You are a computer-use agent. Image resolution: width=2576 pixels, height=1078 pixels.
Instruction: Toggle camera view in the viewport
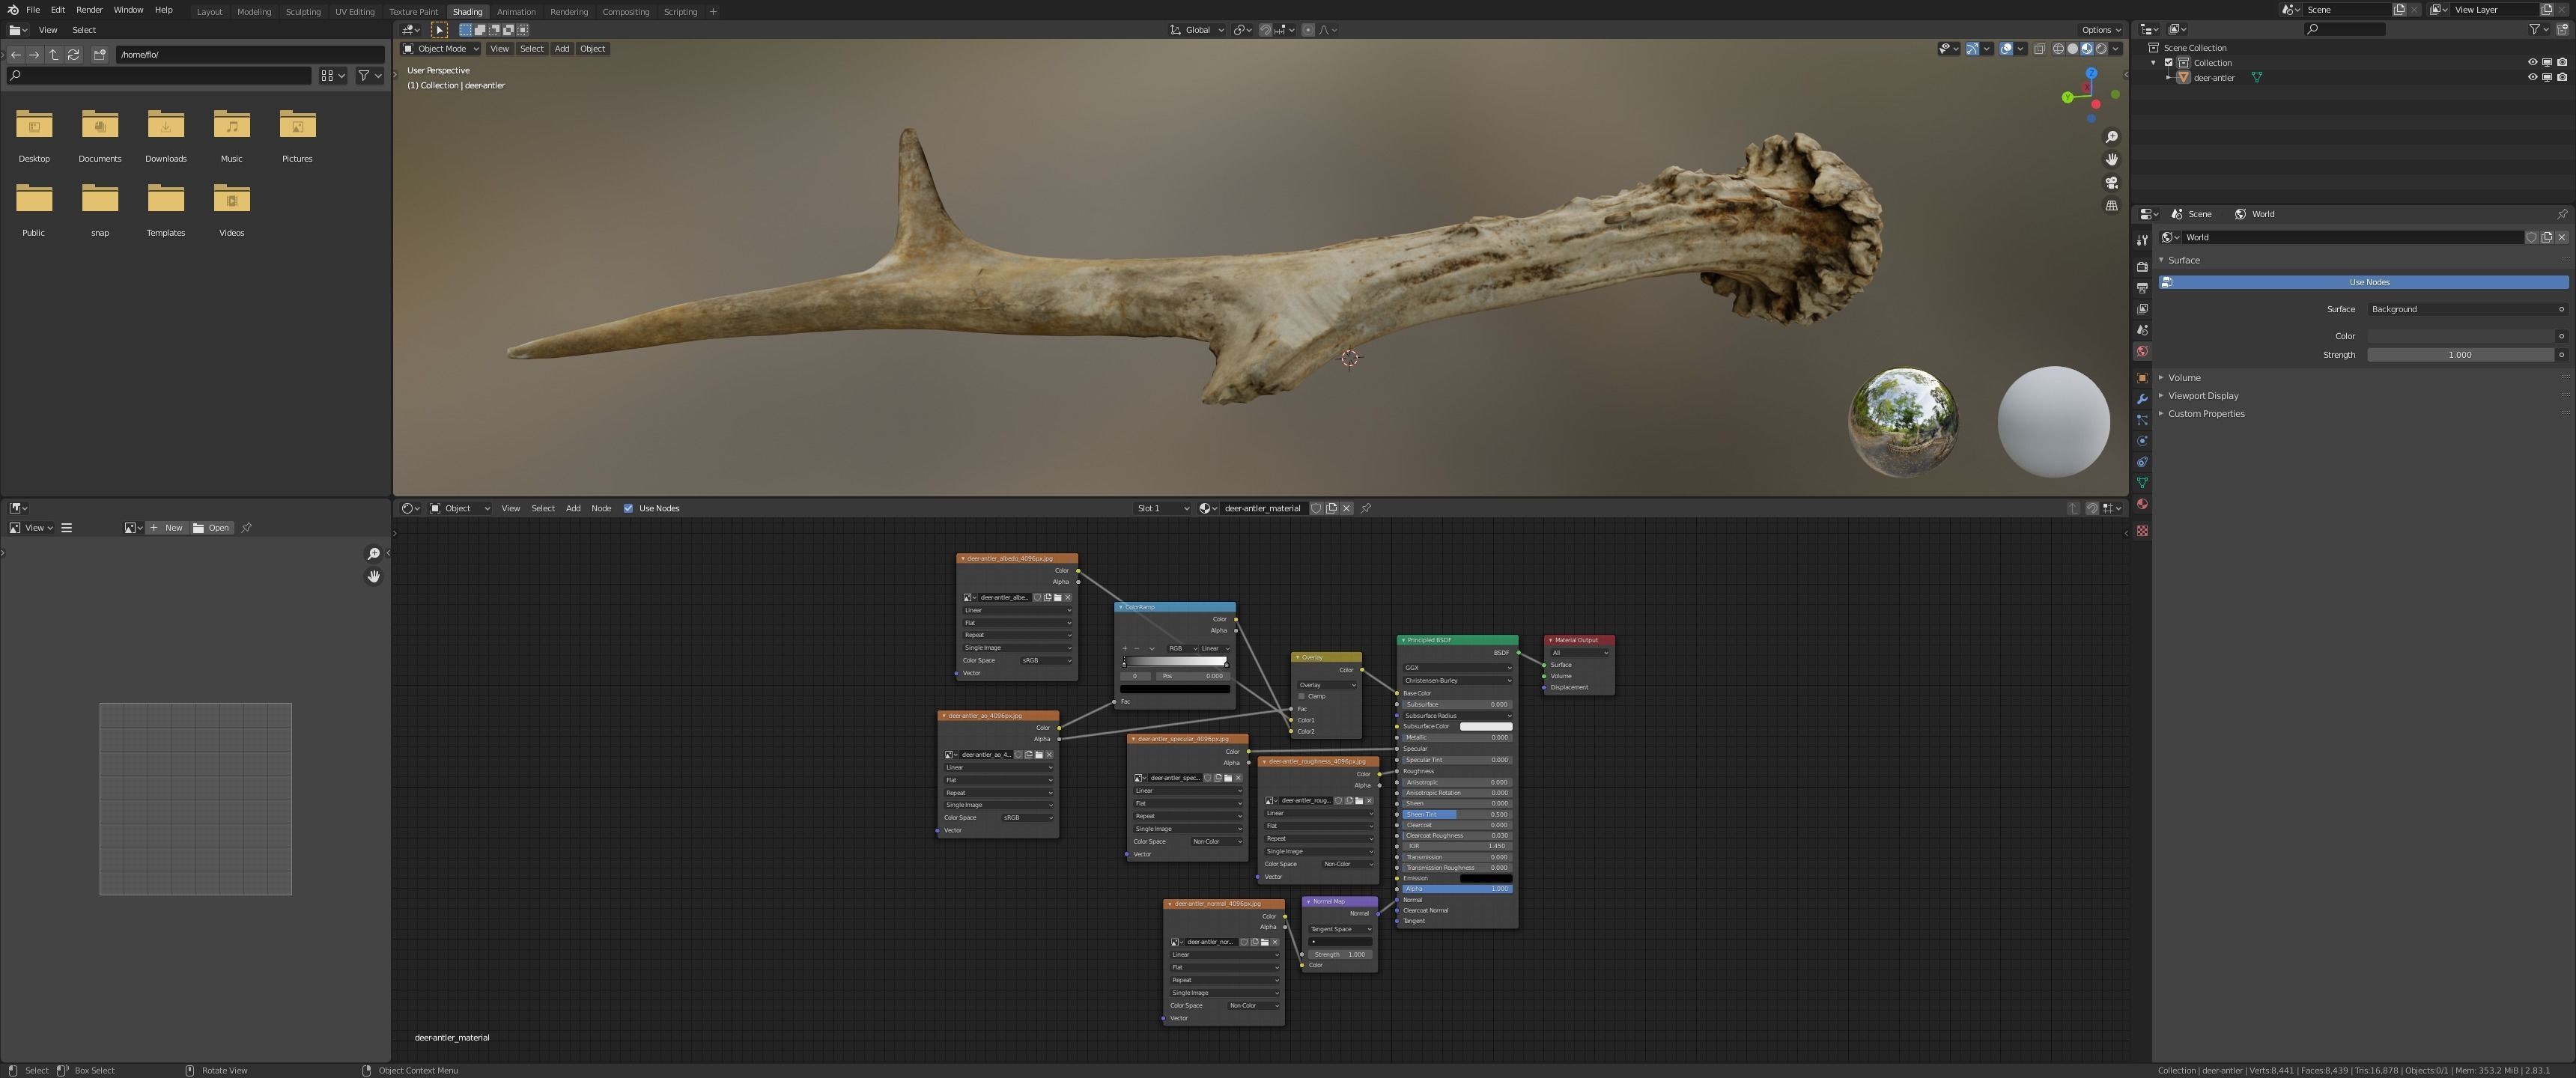point(2112,183)
